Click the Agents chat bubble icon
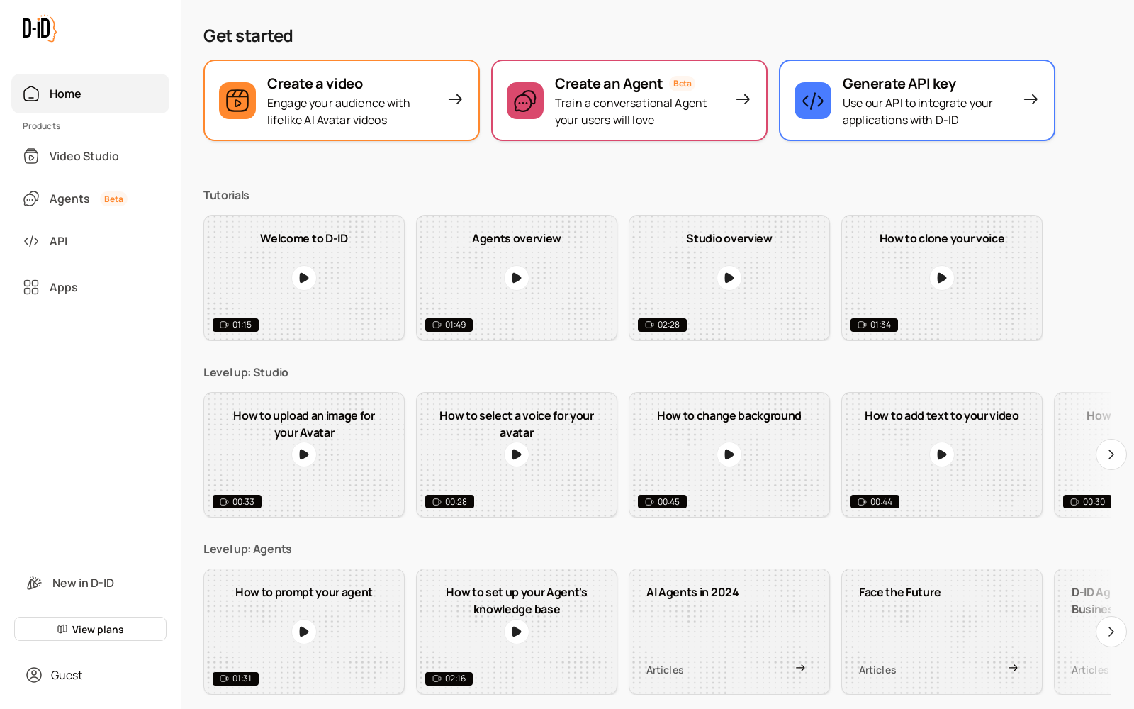Screen dimensions: 1134x709 31,199
